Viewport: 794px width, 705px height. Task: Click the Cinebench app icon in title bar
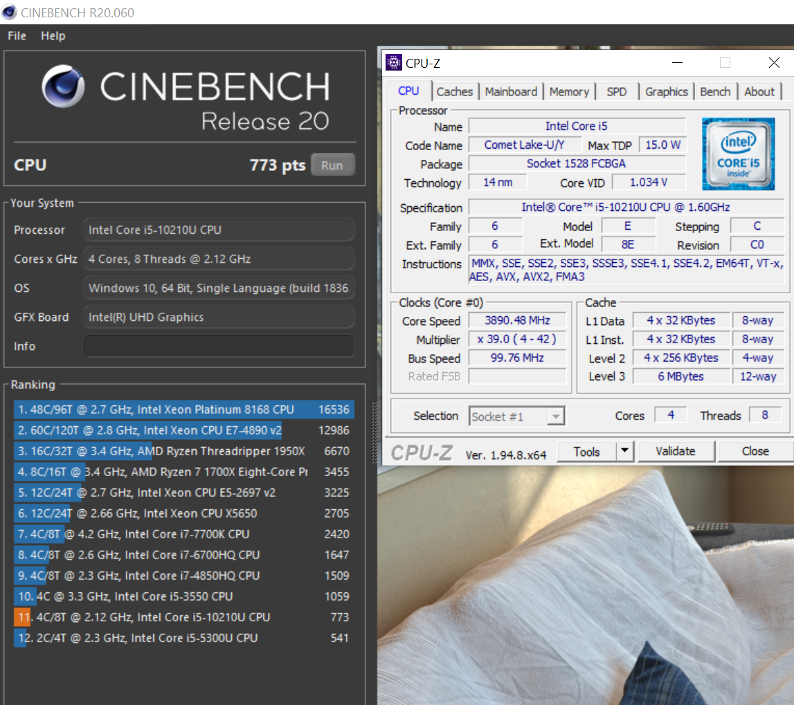[9, 12]
